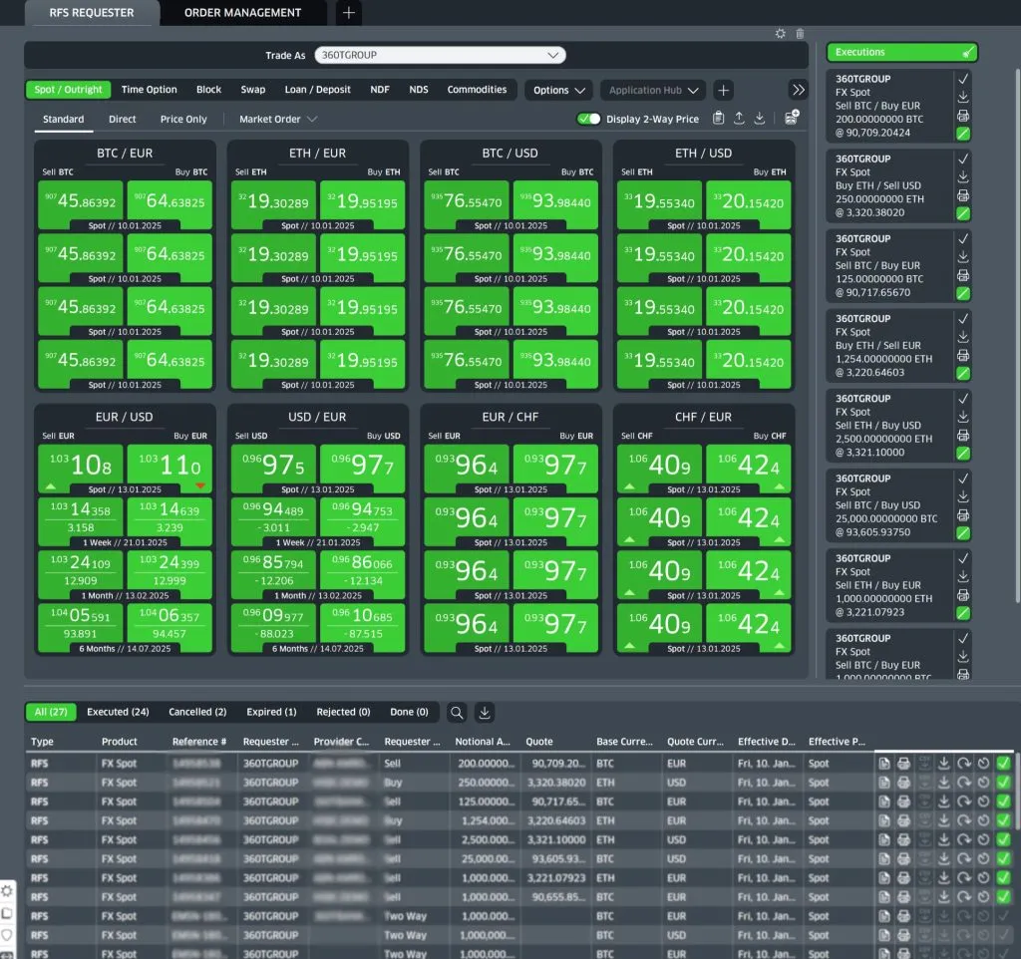Print the 250.00000000 ETH execution card
The image size is (1021, 959).
(963, 195)
